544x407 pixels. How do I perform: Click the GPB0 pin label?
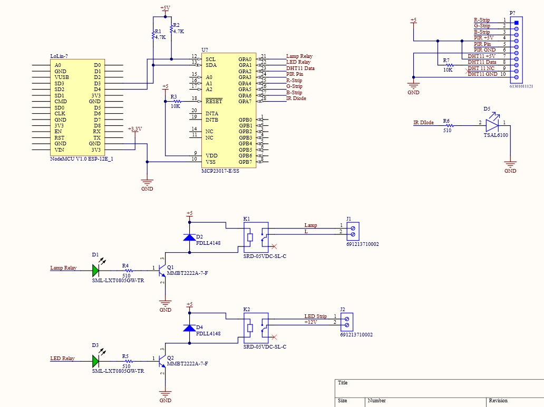click(245, 120)
